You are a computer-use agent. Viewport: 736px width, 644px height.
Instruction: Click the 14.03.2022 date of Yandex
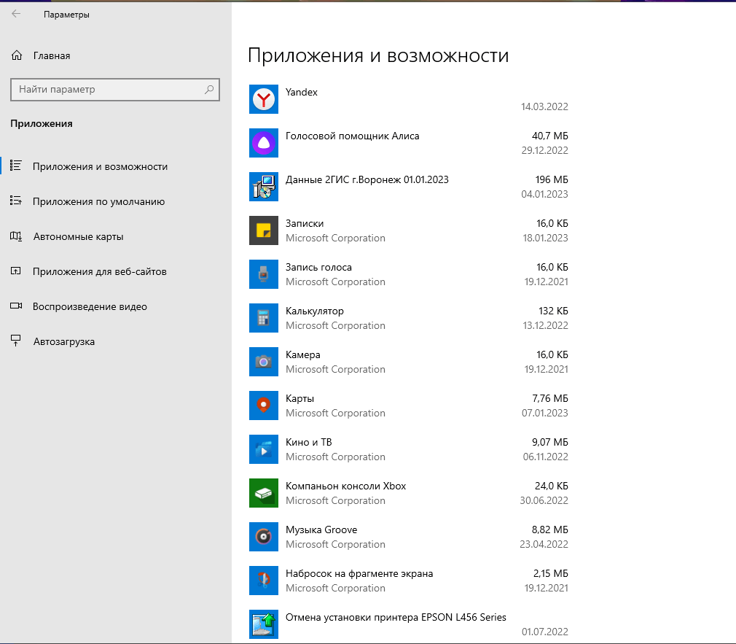(x=544, y=106)
